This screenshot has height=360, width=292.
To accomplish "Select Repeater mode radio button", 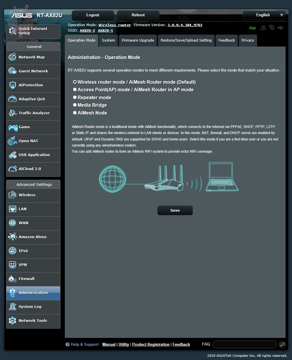I will click(x=75, y=97).
